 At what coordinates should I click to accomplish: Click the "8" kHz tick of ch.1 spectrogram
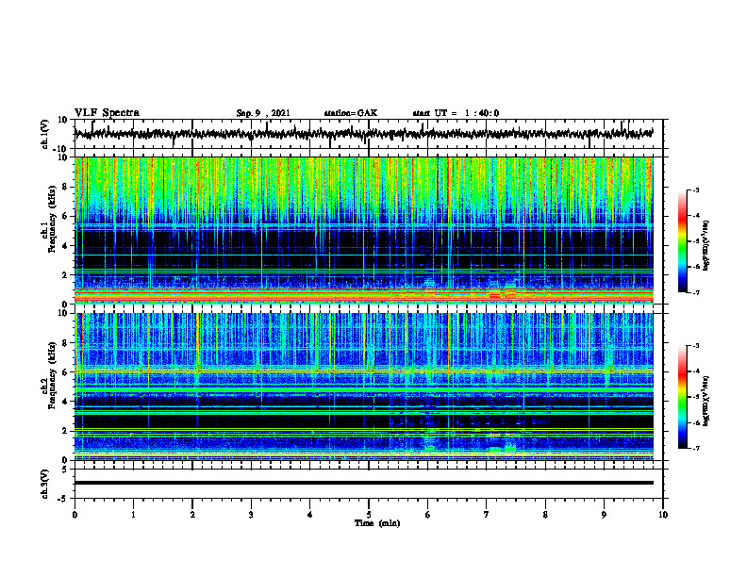point(65,187)
